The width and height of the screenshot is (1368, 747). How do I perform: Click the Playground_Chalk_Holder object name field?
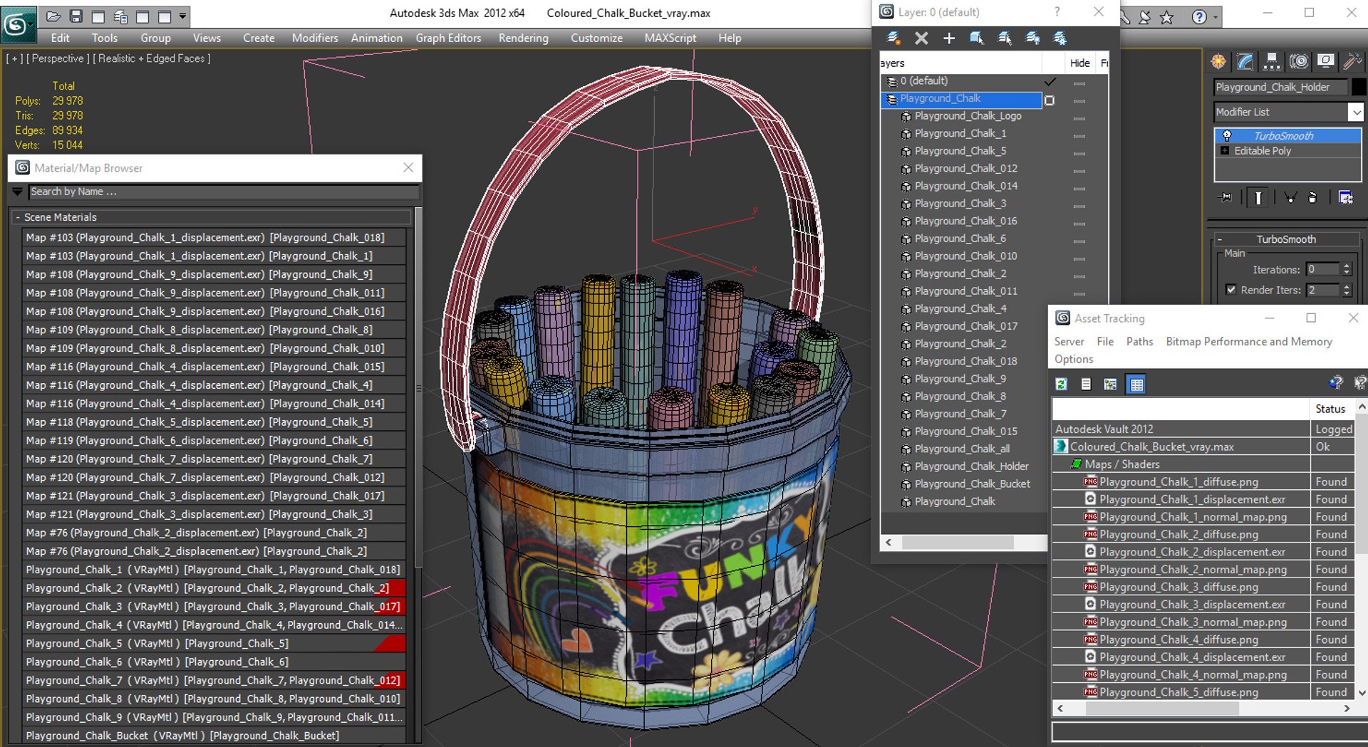coord(1281,87)
